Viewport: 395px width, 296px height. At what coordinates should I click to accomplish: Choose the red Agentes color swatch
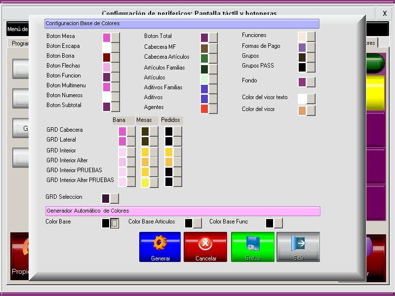point(204,109)
